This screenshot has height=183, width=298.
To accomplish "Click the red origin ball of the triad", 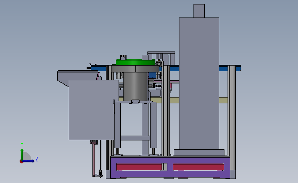I will pyautogui.click(x=21, y=162).
